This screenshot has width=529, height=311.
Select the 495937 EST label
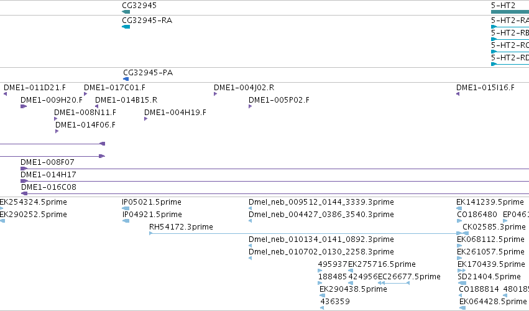pyautogui.click(x=333, y=264)
